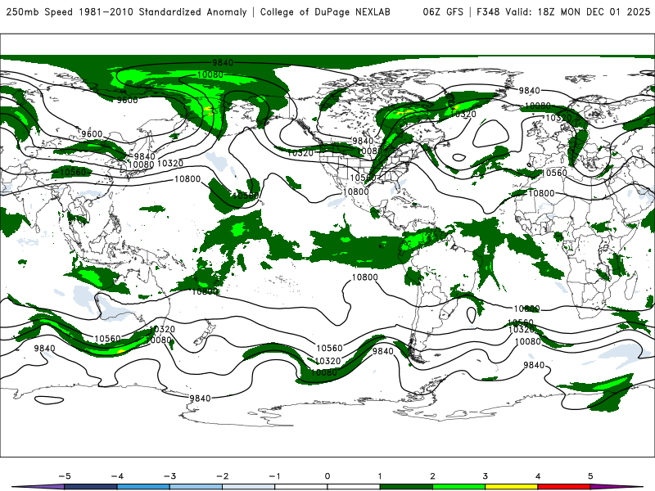
Task: Select the dark navy -5 to -4 legend swatch
Action: [x=91, y=487]
